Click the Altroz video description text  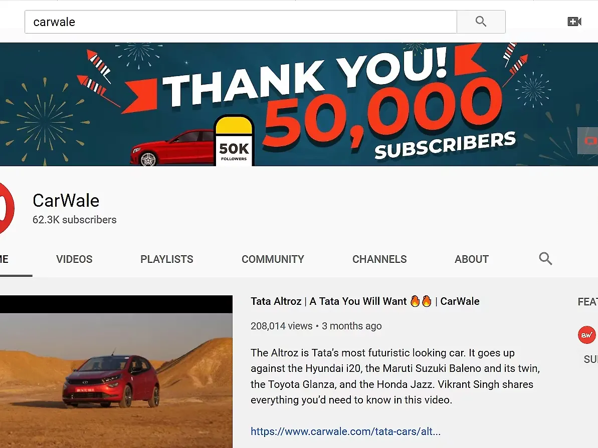[x=395, y=376]
